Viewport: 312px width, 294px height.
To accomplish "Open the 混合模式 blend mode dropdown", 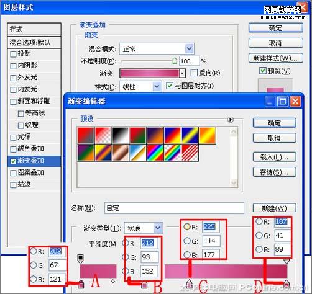I will pos(157,49).
